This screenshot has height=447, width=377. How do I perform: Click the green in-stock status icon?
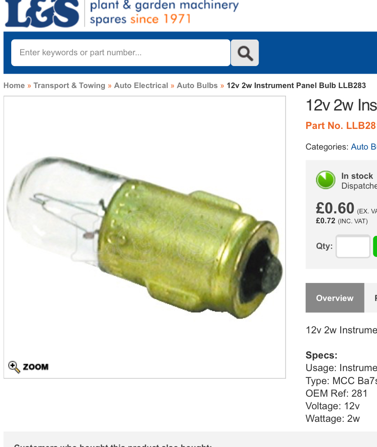(x=325, y=180)
